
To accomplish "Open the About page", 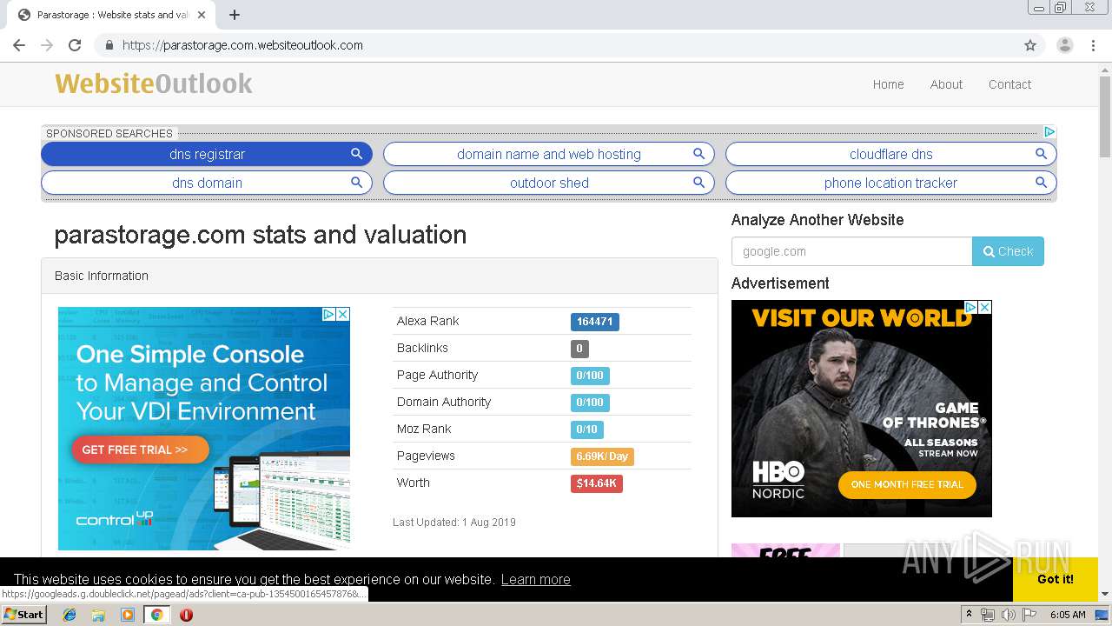I will click(x=946, y=84).
